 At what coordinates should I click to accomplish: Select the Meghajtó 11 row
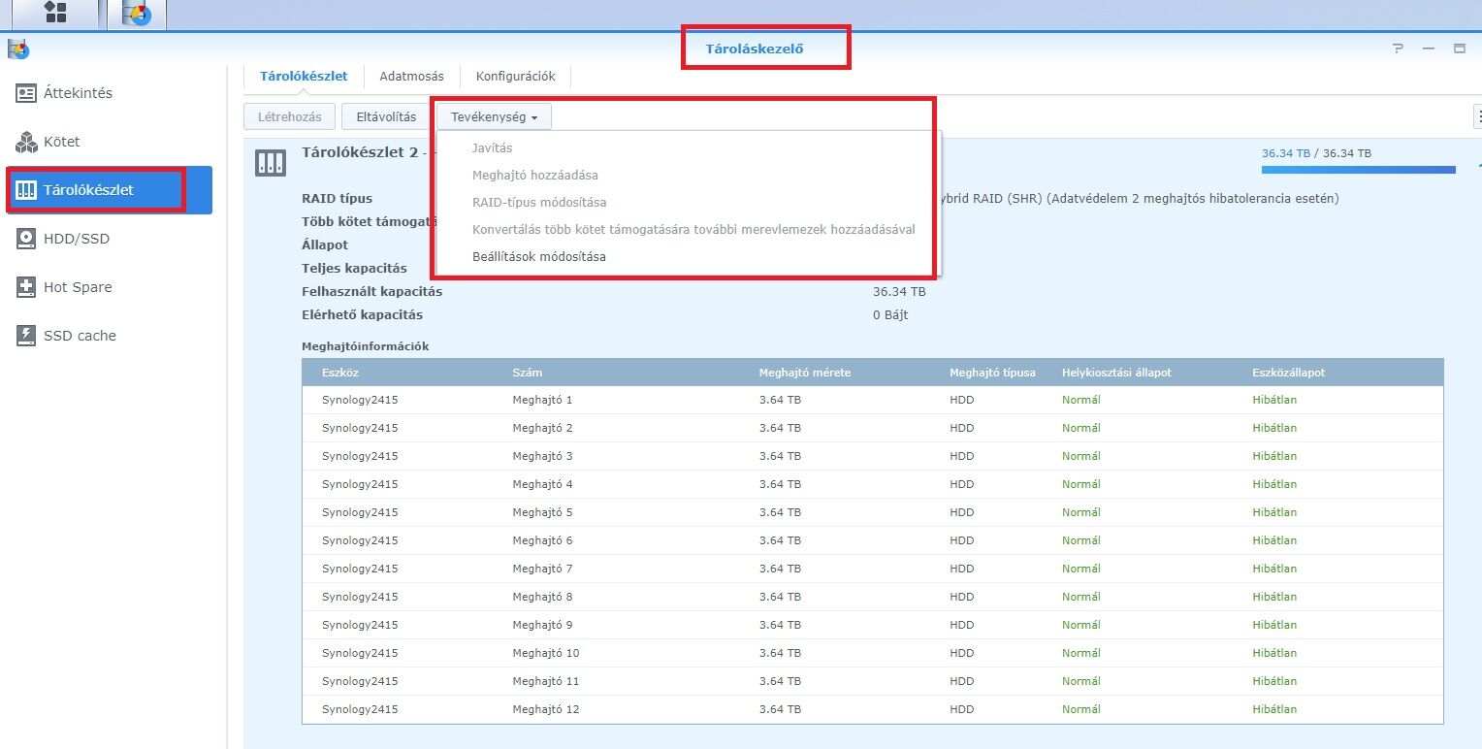[873, 681]
